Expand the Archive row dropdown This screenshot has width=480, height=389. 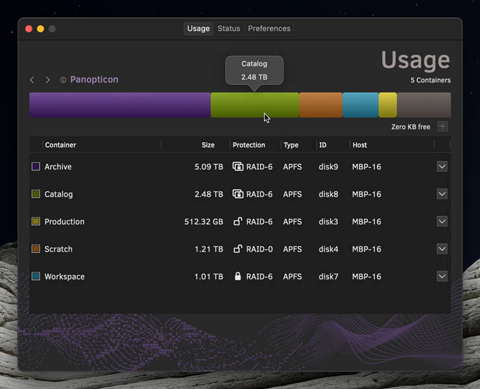(x=442, y=167)
